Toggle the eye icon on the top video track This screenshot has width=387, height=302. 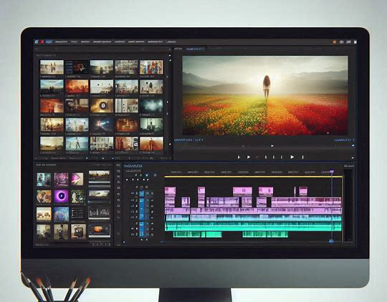tap(133, 193)
